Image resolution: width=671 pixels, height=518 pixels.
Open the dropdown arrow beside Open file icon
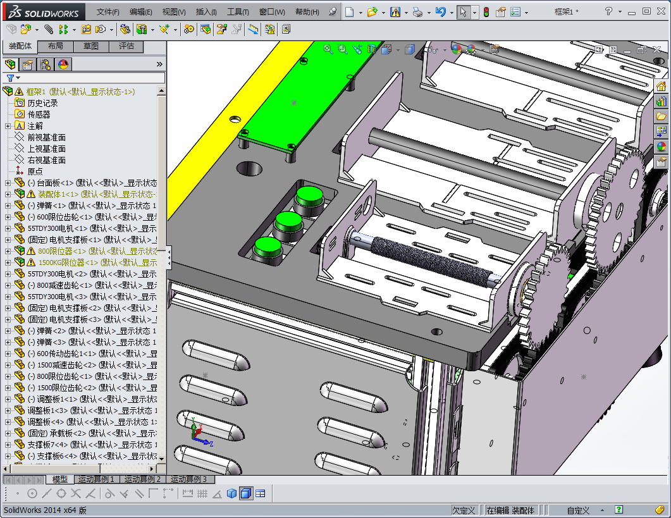pyautogui.click(x=384, y=12)
